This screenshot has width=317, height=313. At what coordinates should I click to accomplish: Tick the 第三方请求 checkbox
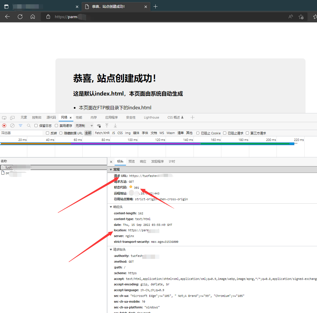click(x=247, y=133)
